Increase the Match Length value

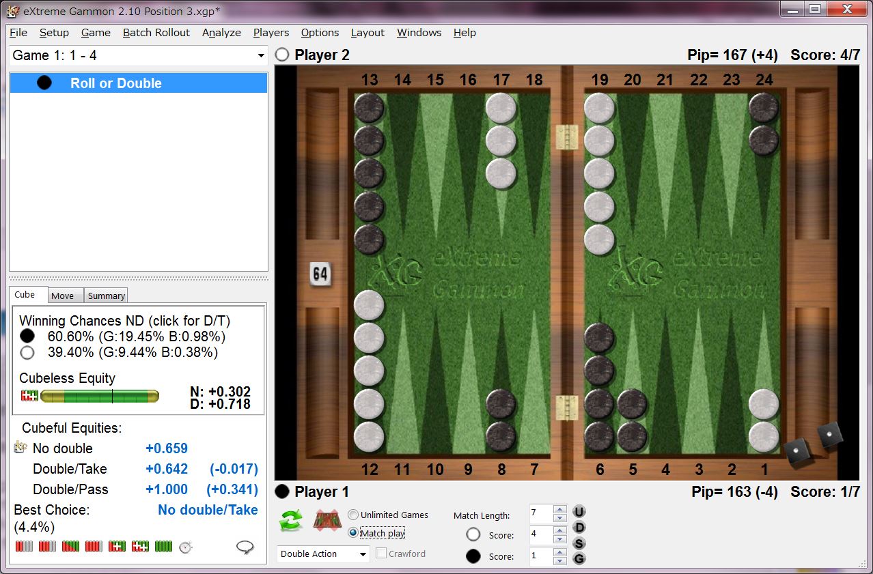560,509
